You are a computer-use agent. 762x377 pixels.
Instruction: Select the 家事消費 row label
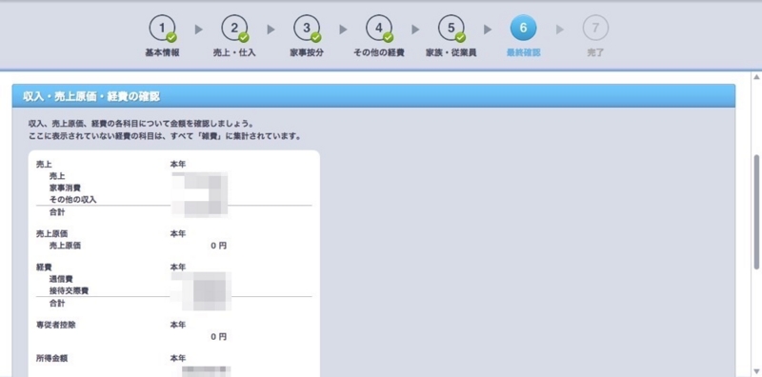point(65,188)
